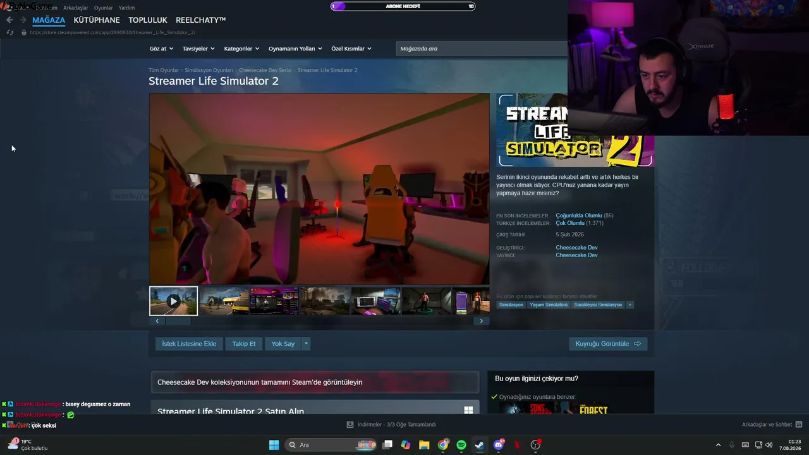The height and width of the screenshot is (455, 809).
Task: Expand the Göz at dropdown
Action: point(161,49)
